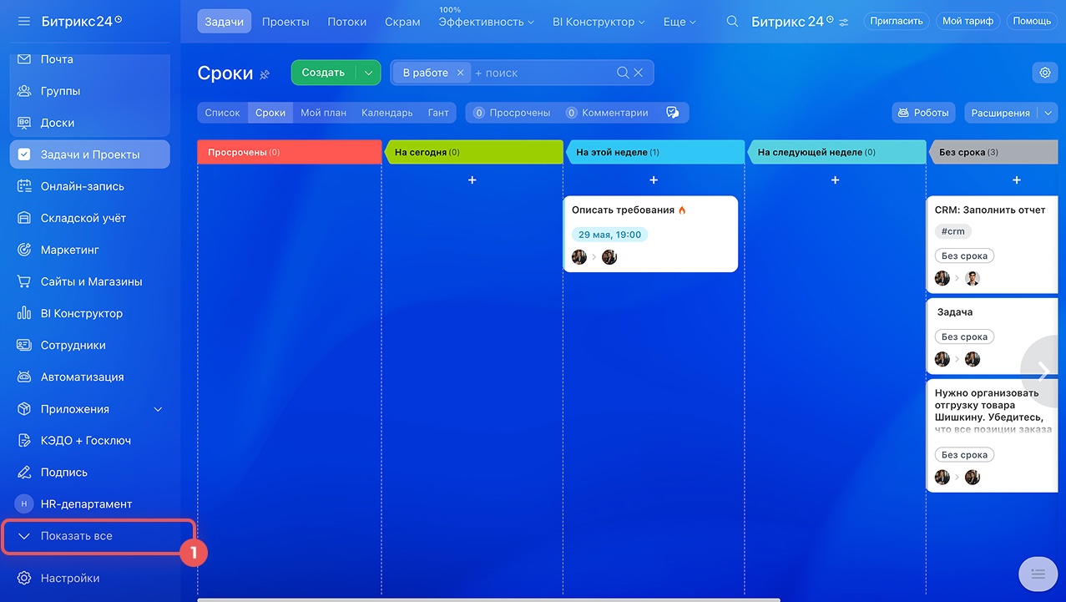
Task: Toggle the Комментарии counter filter
Action: pos(607,113)
